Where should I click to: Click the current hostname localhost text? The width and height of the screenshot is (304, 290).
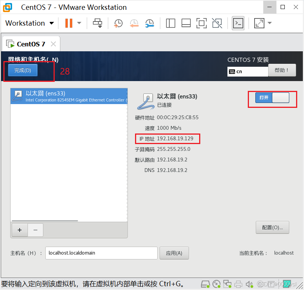(284, 253)
